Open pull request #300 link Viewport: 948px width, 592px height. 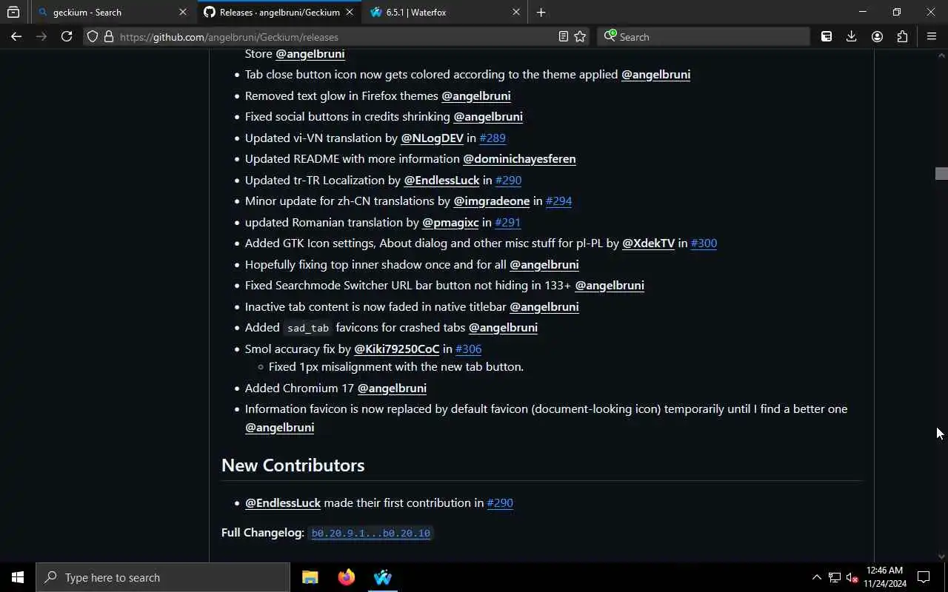tap(704, 243)
